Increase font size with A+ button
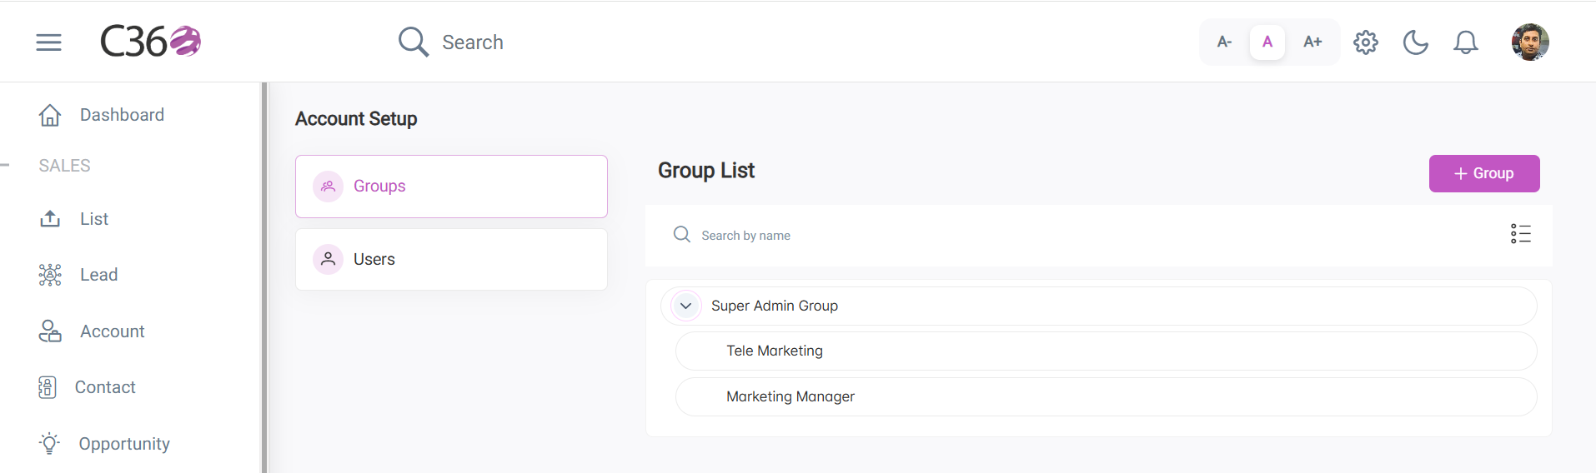 pos(1312,42)
